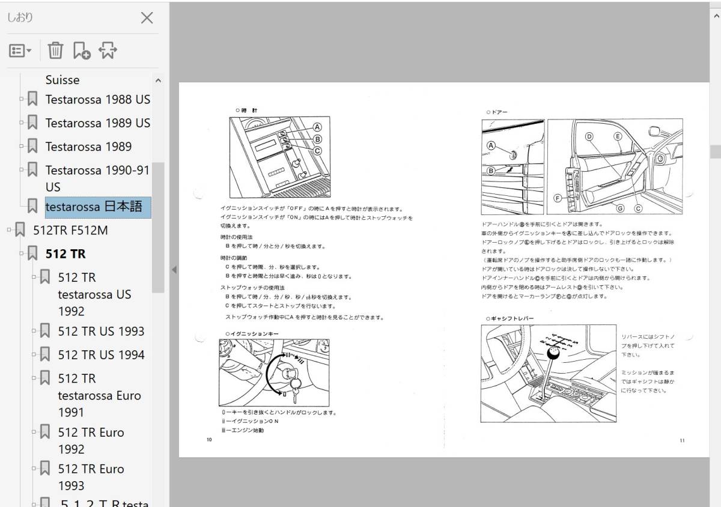Go to the Testarossa 1989 bookmark
The image size is (721, 507).
88,146
